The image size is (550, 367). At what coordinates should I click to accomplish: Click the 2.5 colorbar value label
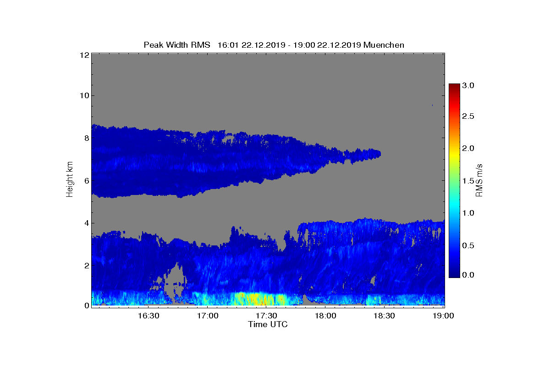pos(468,117)
